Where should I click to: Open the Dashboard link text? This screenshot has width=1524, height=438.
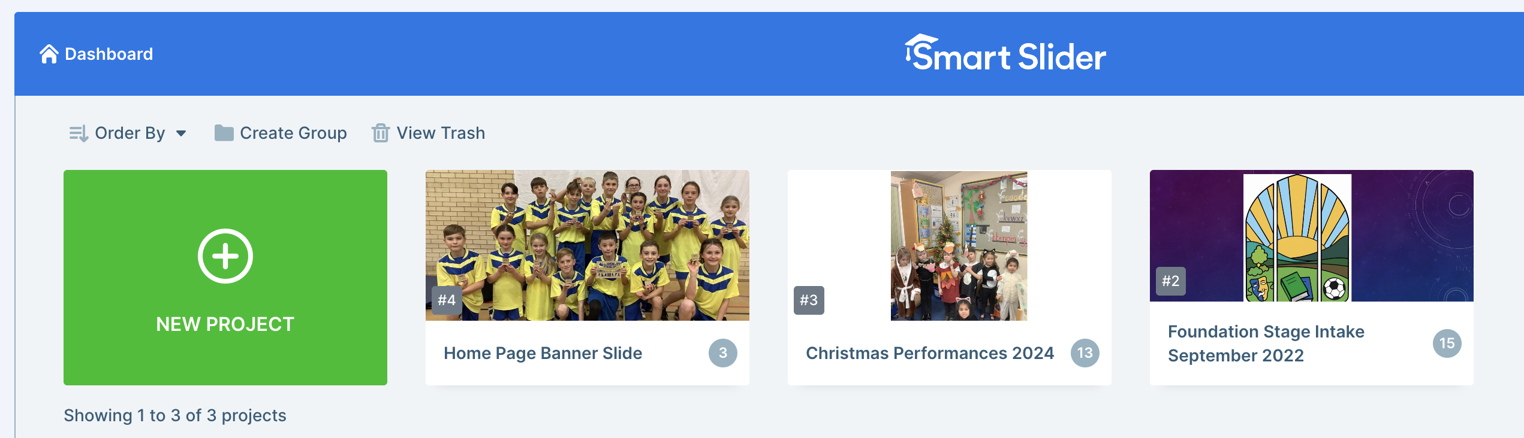coord(109,54)
